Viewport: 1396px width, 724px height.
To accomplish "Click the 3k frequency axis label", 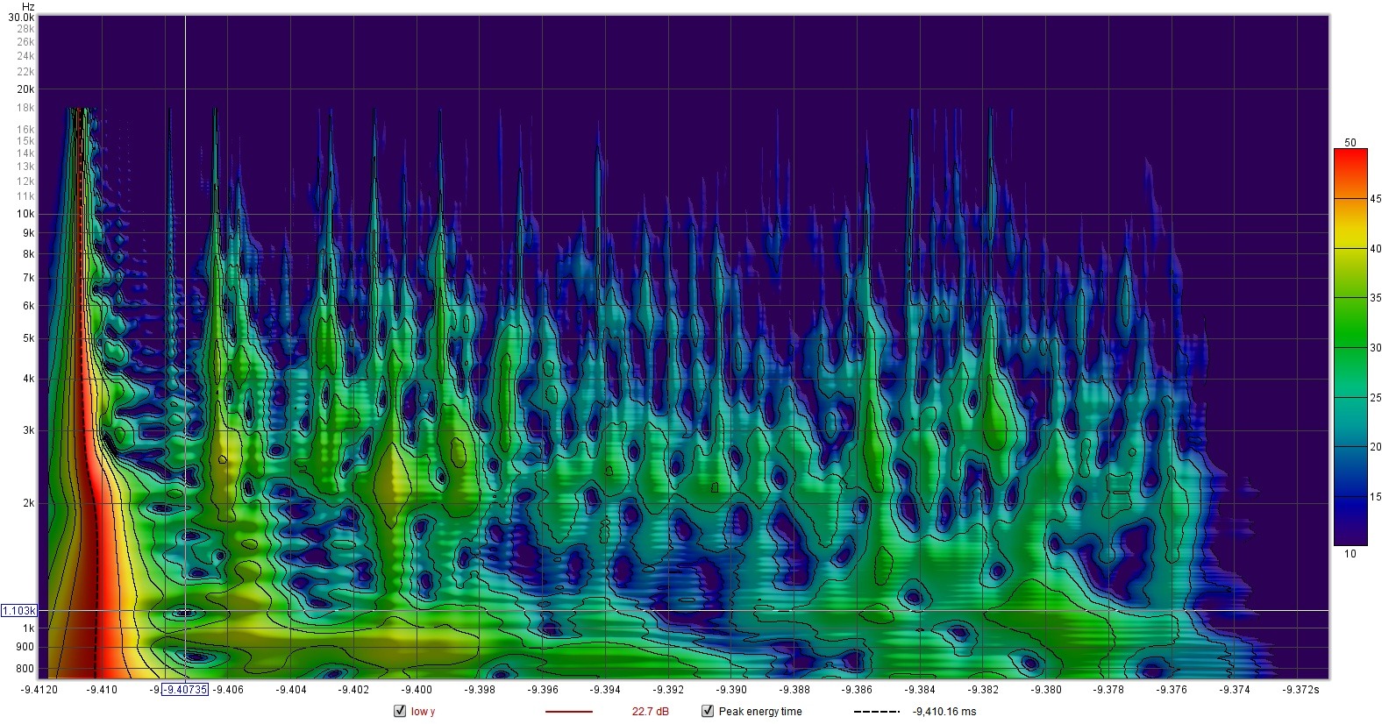I will pos(29,430).
